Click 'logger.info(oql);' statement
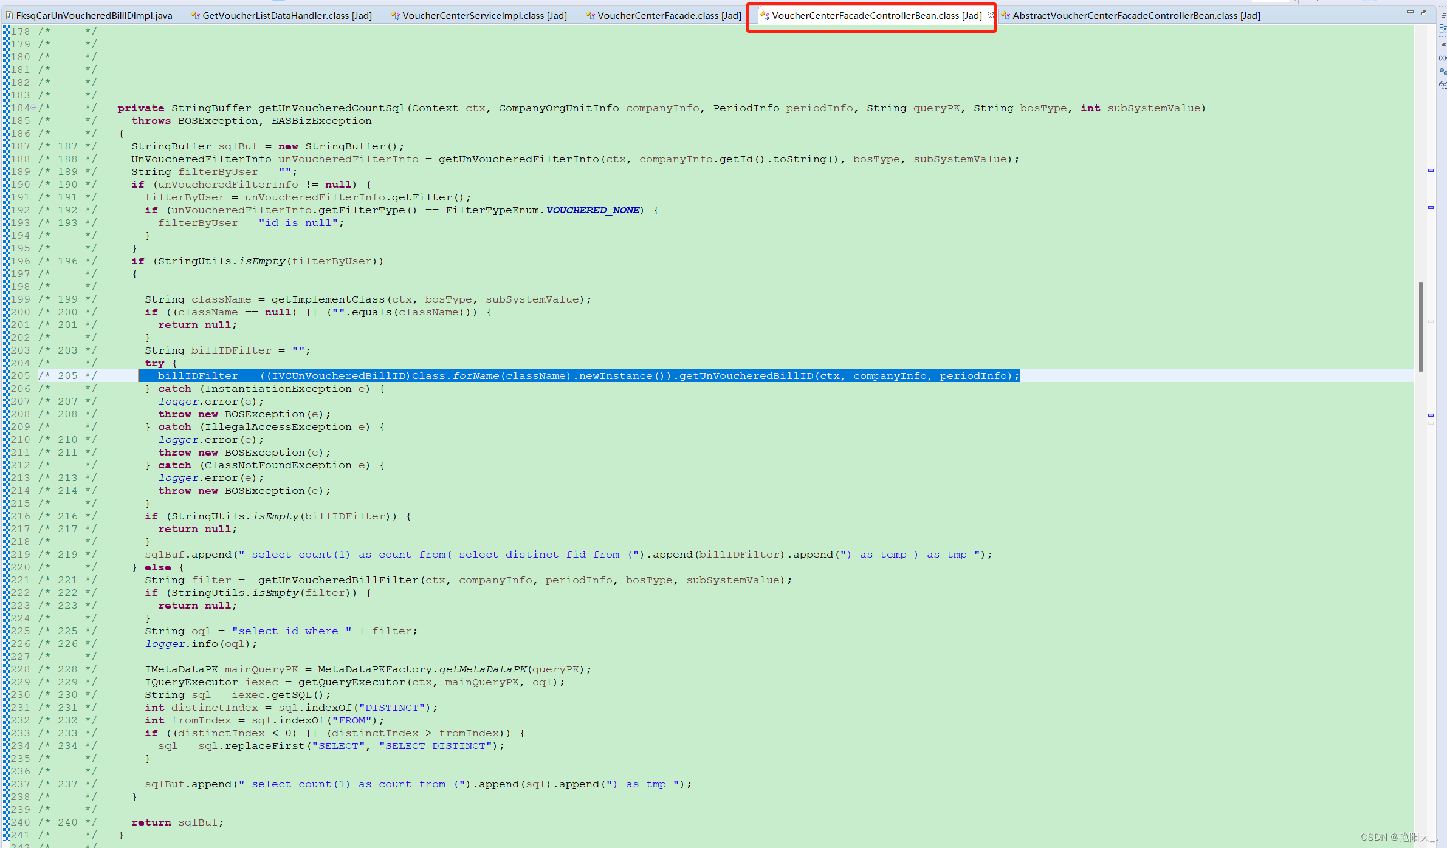This screenshot has height=848, width=1447. pos(201,644)
